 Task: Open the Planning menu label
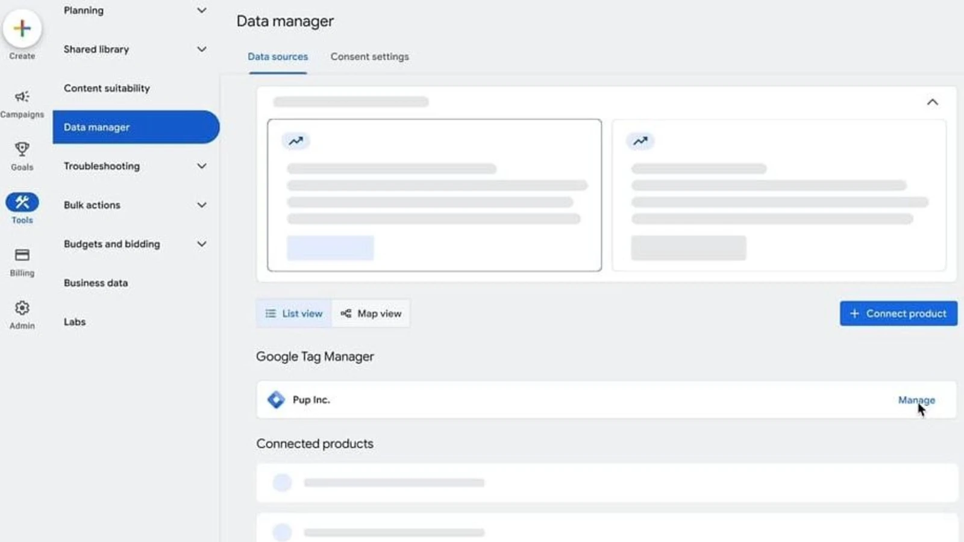[84, 10]
